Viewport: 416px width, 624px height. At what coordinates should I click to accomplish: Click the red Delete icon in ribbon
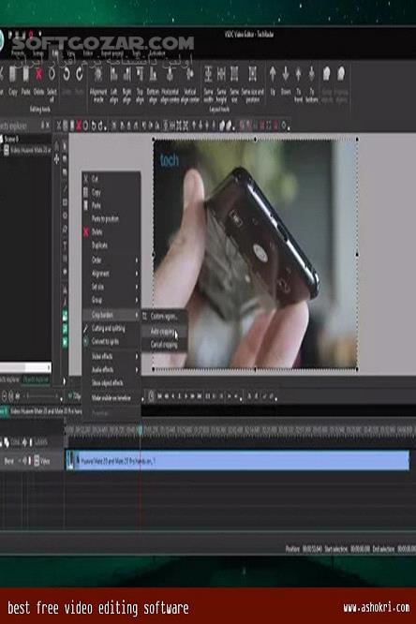(38, 74)
